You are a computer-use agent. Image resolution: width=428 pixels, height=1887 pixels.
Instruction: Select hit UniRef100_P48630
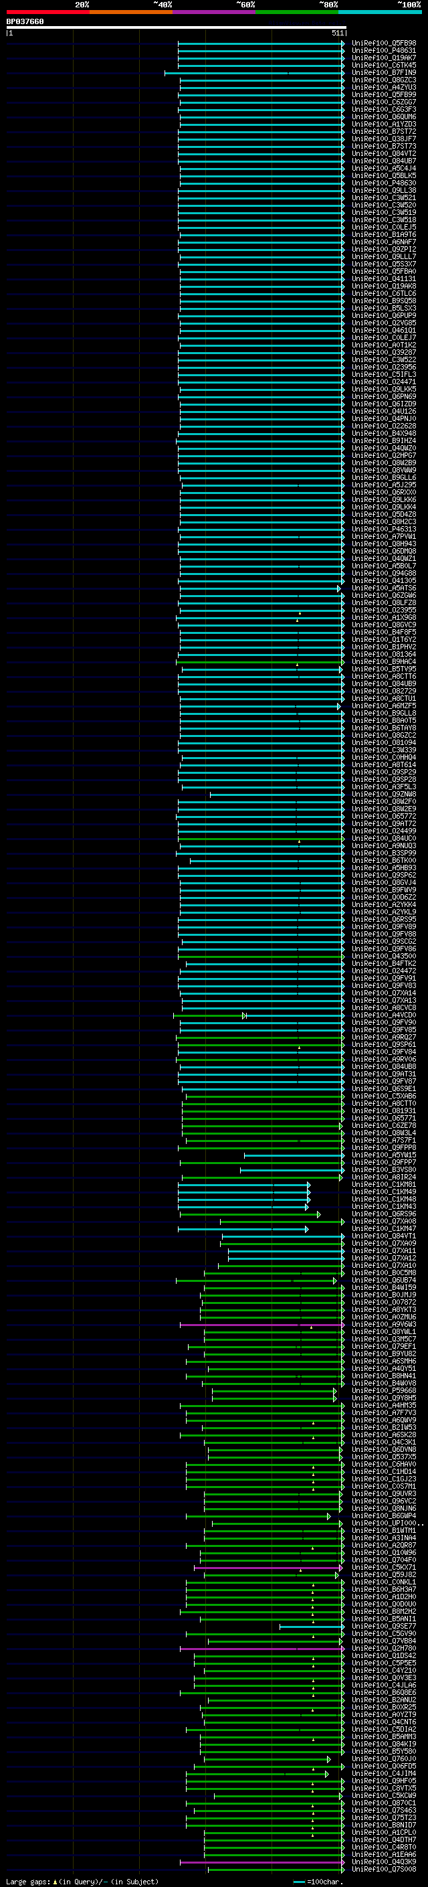[384, 183]
